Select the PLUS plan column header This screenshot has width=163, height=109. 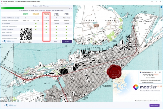pos(46,14)
